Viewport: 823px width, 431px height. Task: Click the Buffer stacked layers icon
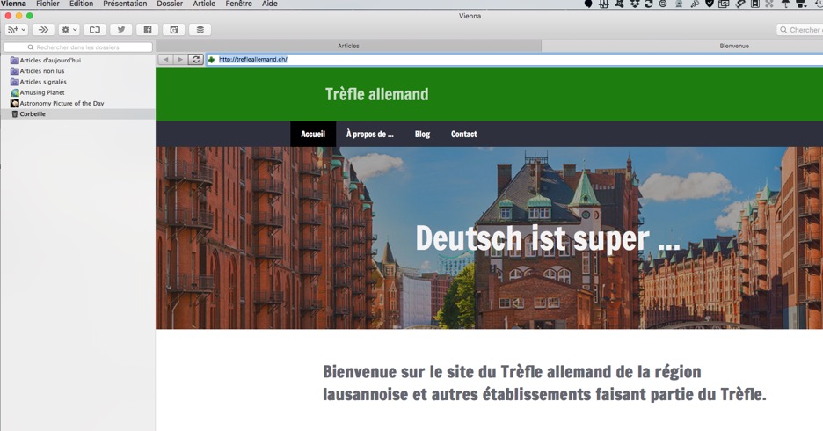point(200,30)
